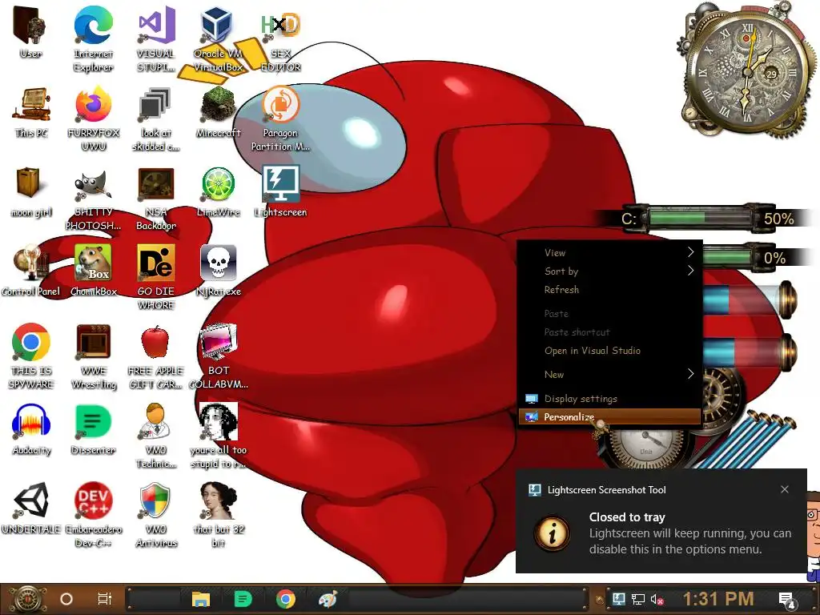Open the BOT COLLABVM shortcut
Screen dimensions: 820x615
coord(218,356)
